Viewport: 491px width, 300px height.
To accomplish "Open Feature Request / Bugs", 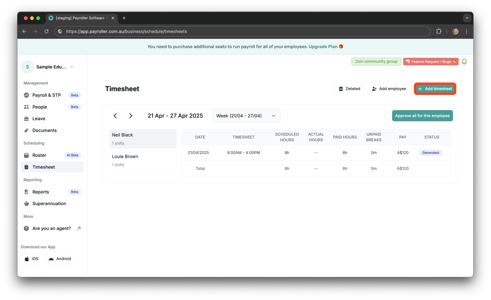I will (431, 62).
